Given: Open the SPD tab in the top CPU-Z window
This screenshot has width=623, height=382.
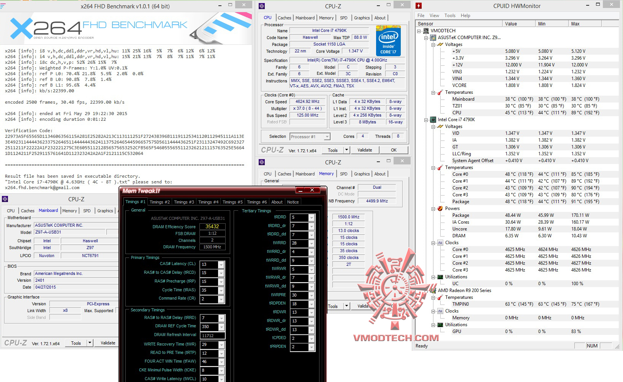Looking at the screenshot, I should click(343, 18).
